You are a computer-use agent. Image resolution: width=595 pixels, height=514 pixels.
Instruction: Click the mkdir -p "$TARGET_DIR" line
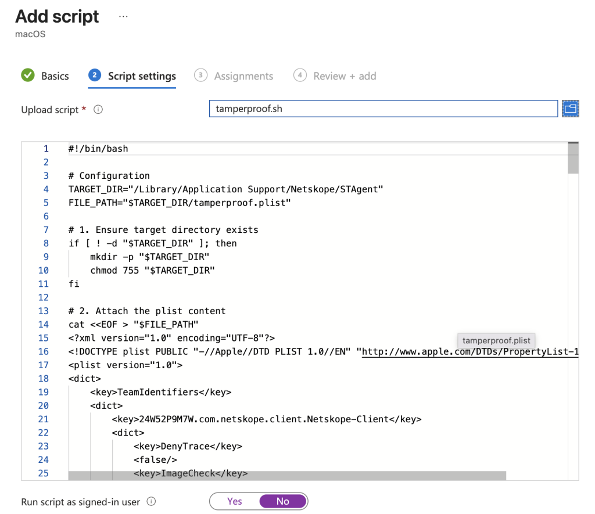tap(149, 257)
